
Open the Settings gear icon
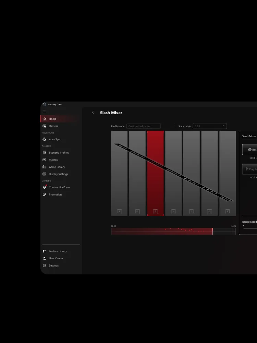(x=44, y=265)
